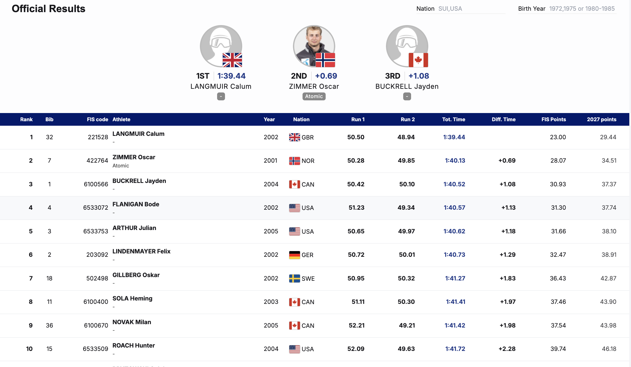Open athlete LANGMUIR Calum in results table
This screenshot has width=631, height=367.
[138, 134]
